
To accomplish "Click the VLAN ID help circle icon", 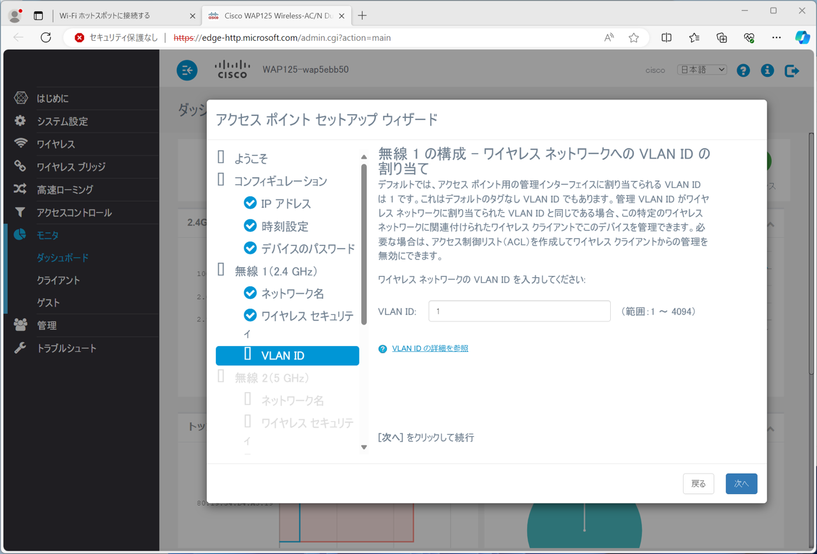I will [382, 349].
